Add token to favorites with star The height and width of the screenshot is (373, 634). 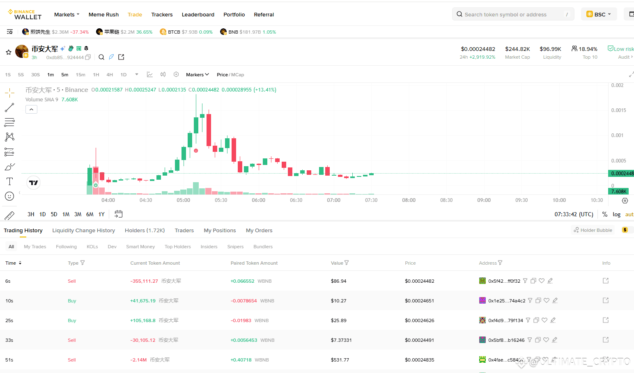[x=8, y=53]
